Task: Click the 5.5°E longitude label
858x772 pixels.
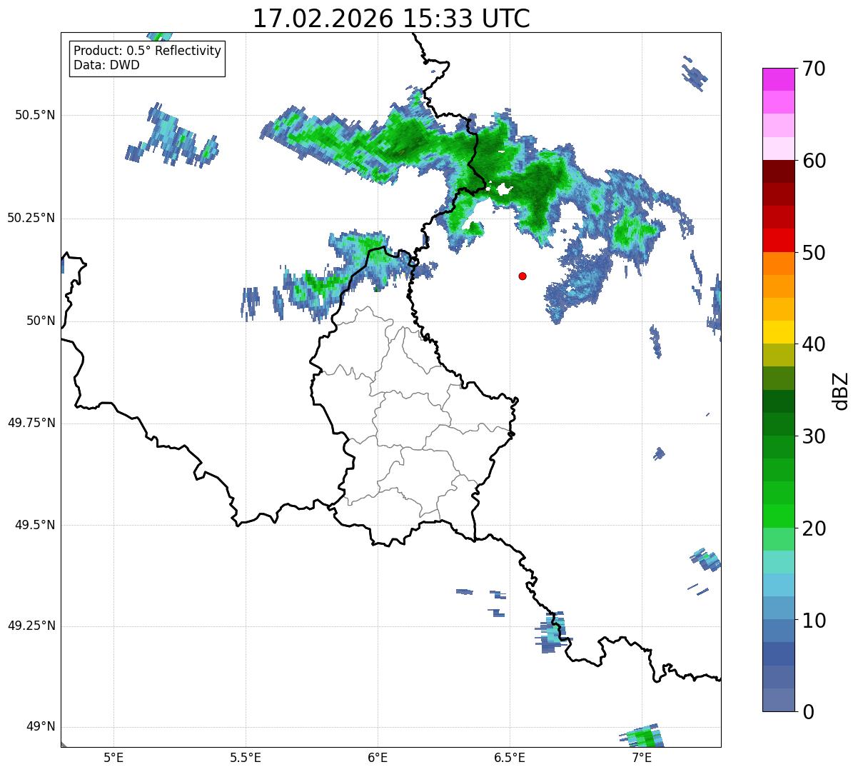Action: [x=246, y=757]
